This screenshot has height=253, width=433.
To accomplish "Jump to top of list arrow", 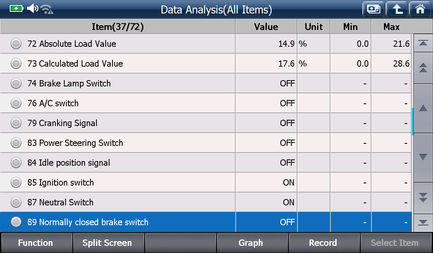I will (x=423, y=43).
